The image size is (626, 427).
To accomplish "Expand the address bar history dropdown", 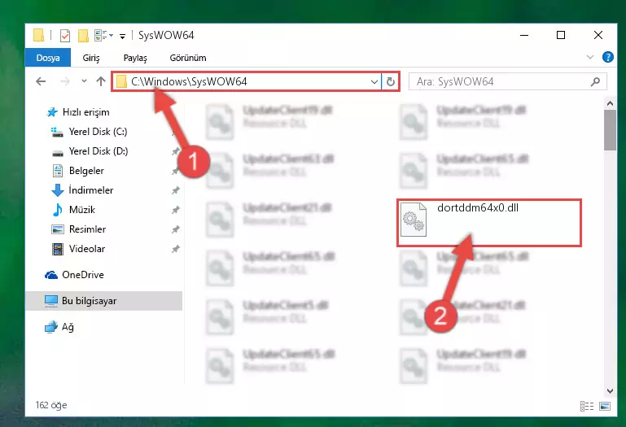I will (x=374, y=82).
